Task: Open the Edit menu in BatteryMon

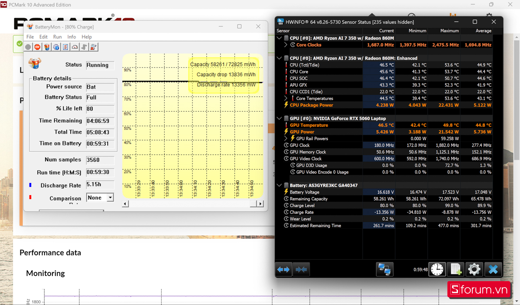Action: click(x=43, y=37)
